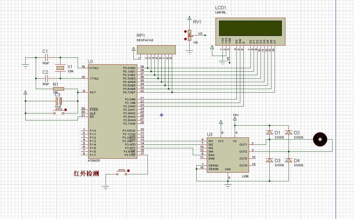This screenshot has height=219, width=354.
Task: Click the blue origin crosshair marker
Action: [162, 115]
